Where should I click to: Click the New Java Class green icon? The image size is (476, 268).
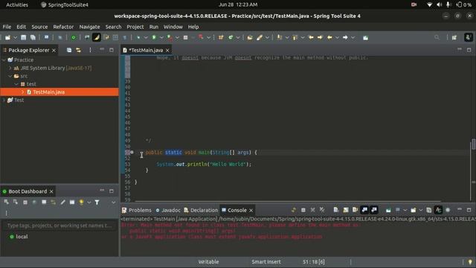231,37
